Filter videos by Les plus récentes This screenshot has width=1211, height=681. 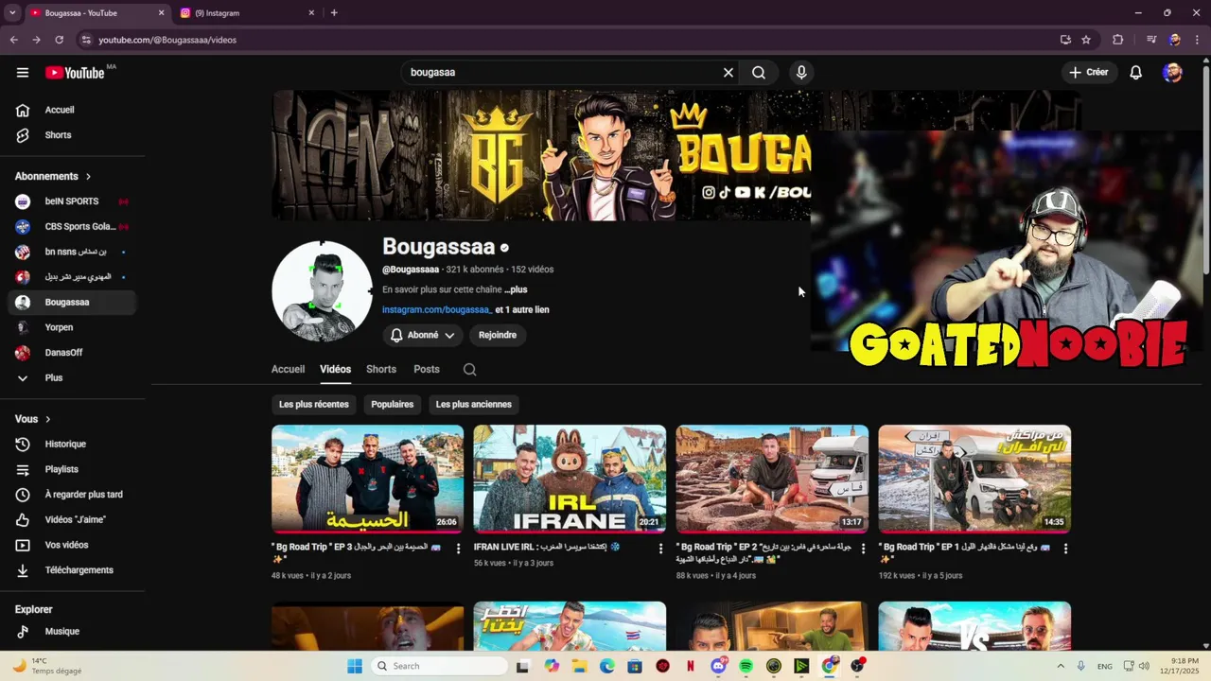point(314,405)
